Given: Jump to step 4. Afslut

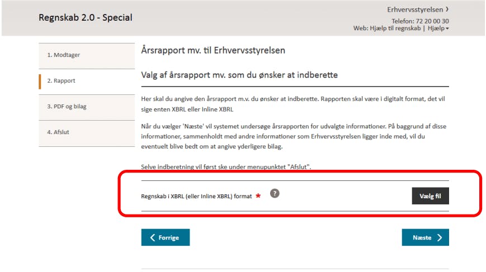Looking at the screenshot, I should coord(87,133).
